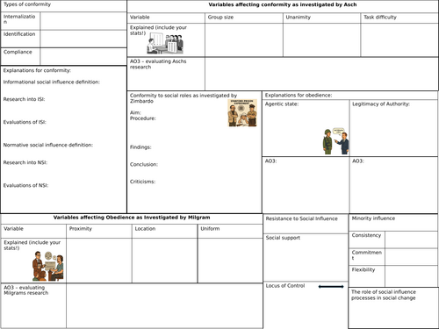Click the soldier and officer cartoon image
This screenshot has width=439, height=329.
[x=336, y=141]
